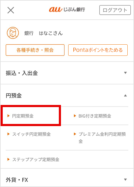Click the orange arrow beside プレミアム金利円定期預金
This screenshot has height=187, width=134.
(x=75, y=134)
